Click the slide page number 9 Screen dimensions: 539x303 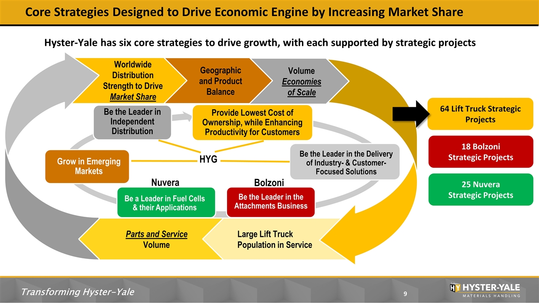(405, 293)
